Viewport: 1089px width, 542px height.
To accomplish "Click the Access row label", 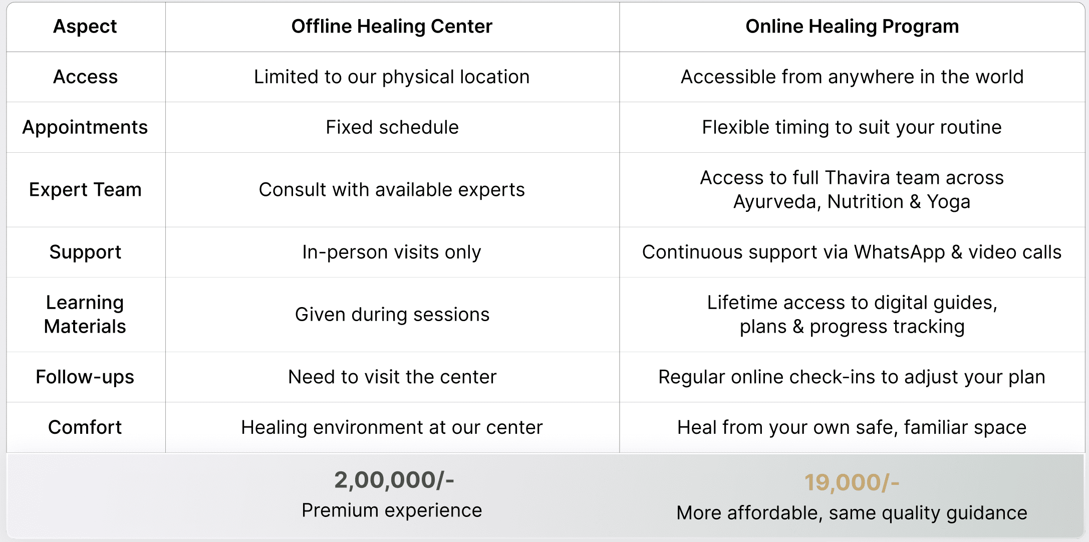I will point(85,77).
